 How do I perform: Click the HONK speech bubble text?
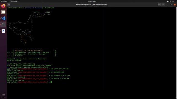tap(48, 13)
